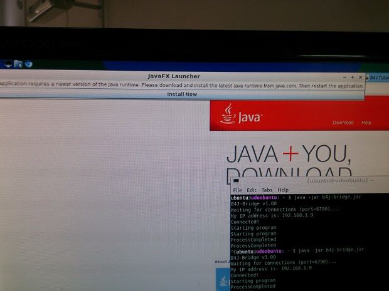Click the Install Now button

point(182,94)
